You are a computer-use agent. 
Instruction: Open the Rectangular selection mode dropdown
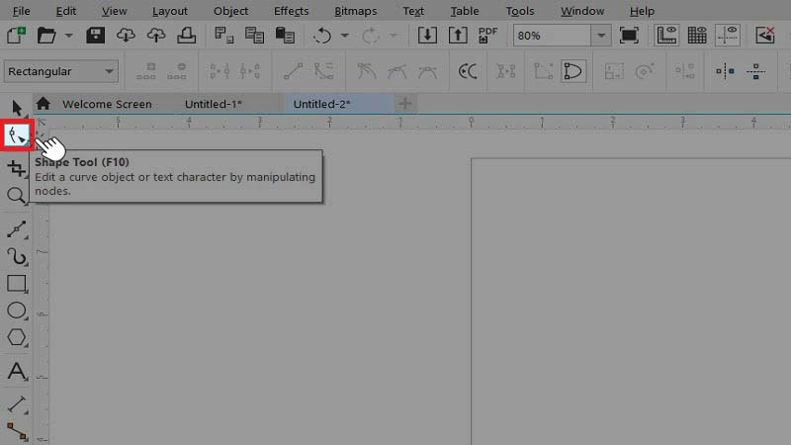(61, 71)
